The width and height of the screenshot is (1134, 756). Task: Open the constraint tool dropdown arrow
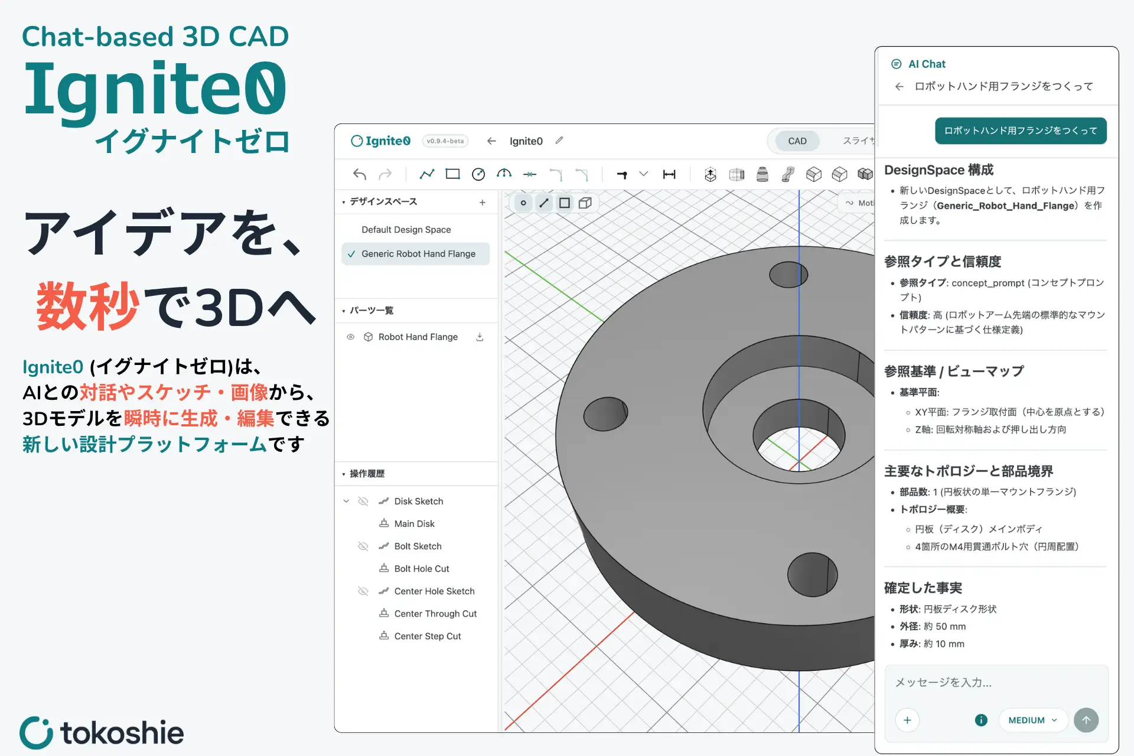(x=644, y=174)
